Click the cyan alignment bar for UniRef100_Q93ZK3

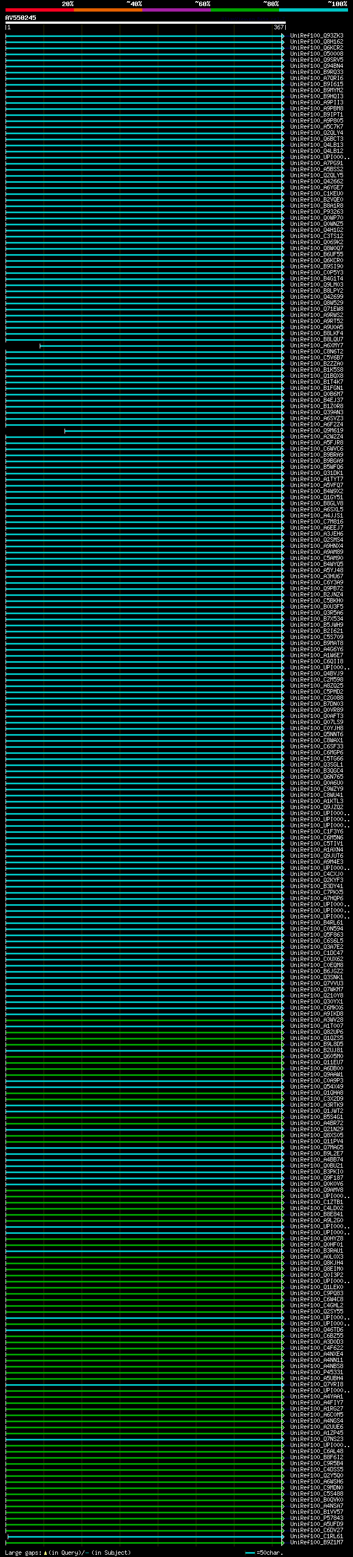click(145, 36)
